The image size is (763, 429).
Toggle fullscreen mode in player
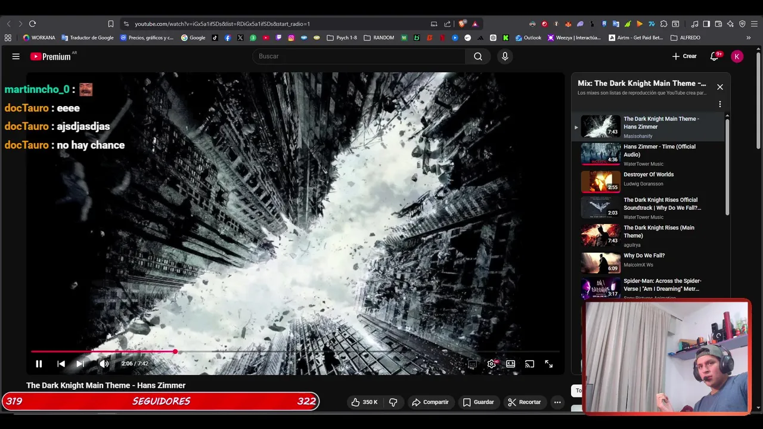coord(549,363)
